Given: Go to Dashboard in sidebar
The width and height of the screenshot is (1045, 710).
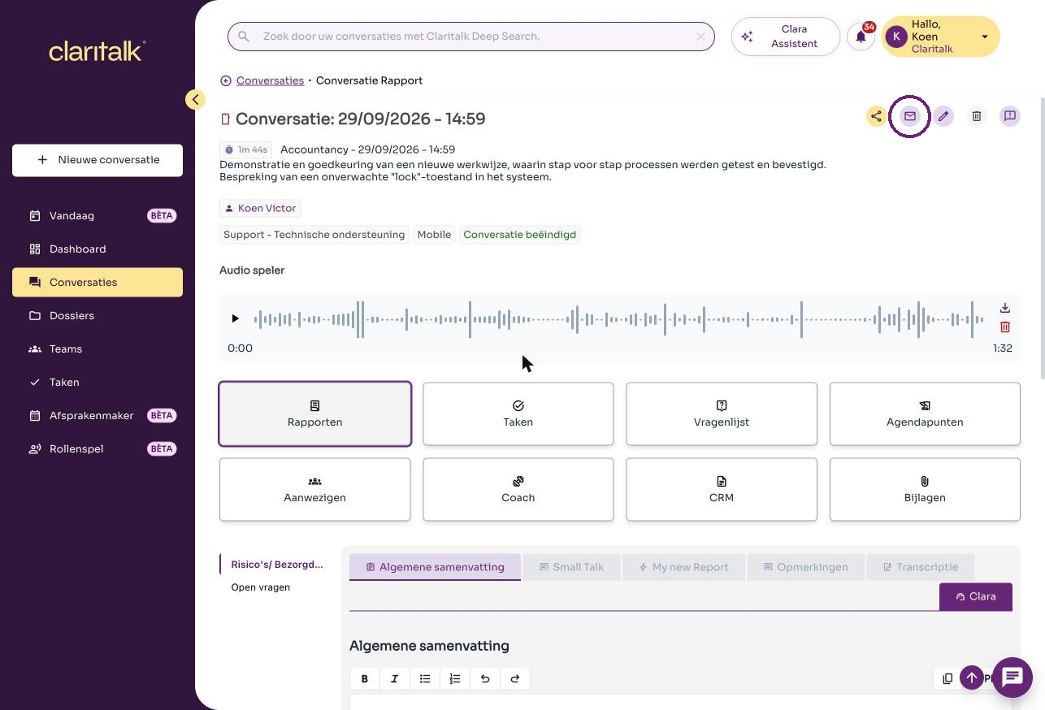Looking at the screenshot, I should point(98,249).
